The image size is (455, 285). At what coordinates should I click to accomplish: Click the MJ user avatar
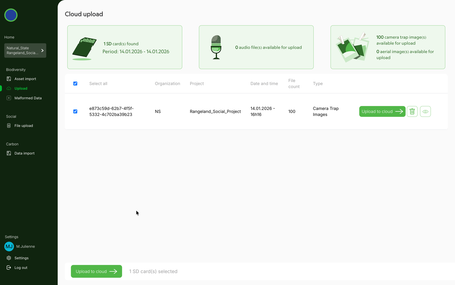[x=9, y=246]
